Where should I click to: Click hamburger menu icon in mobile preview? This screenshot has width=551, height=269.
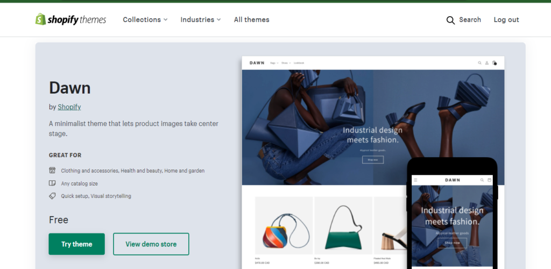tap(415, 180)
